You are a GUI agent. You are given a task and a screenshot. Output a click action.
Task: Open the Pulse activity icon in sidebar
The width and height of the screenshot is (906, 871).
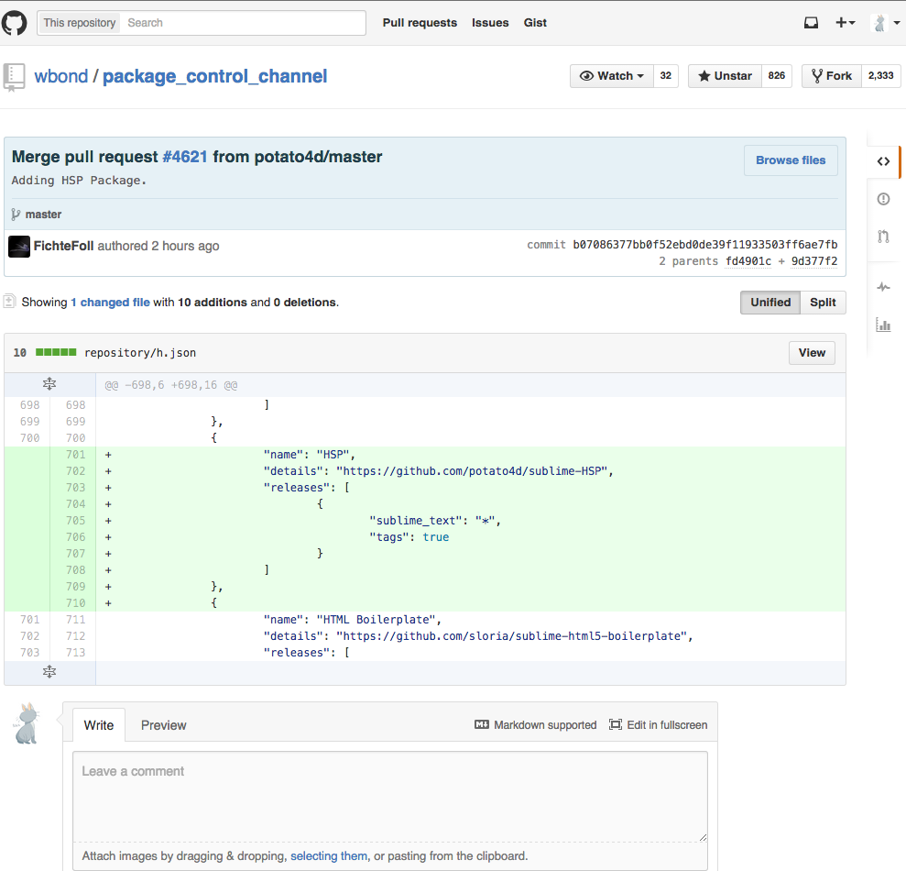pyautogui.click(x=883, y=287)
